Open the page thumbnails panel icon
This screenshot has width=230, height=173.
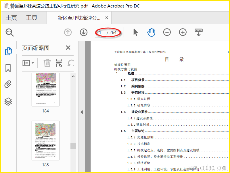[x=8, y=51]
